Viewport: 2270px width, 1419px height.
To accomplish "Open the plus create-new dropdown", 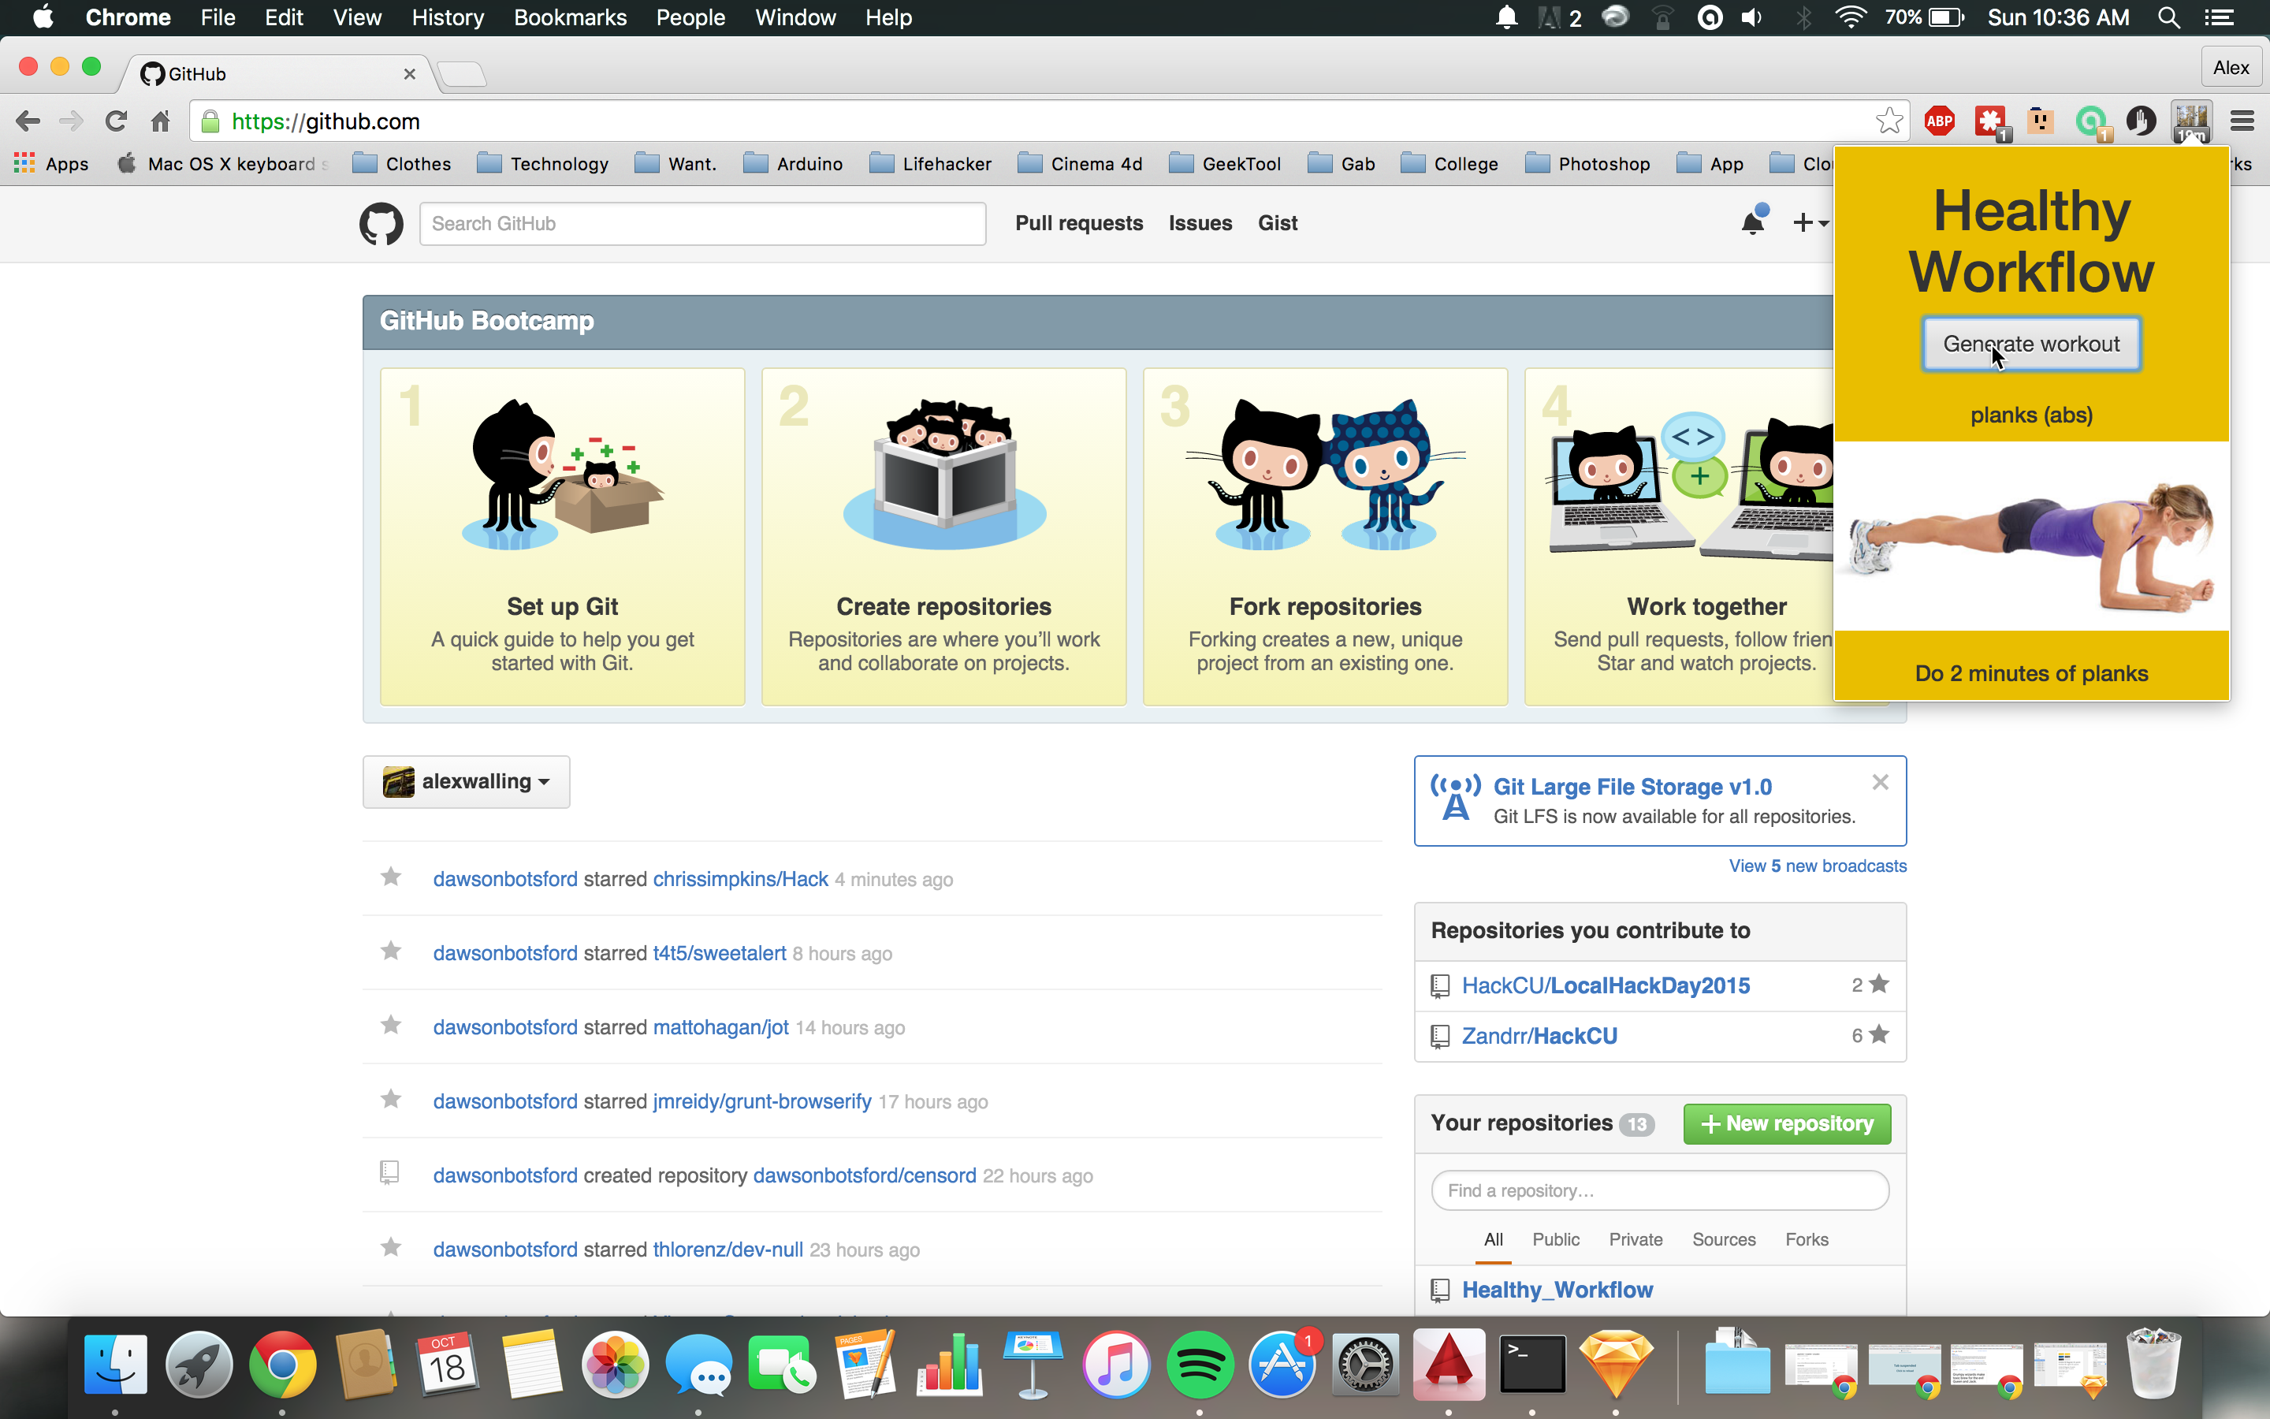I will tap(1810, 223).
